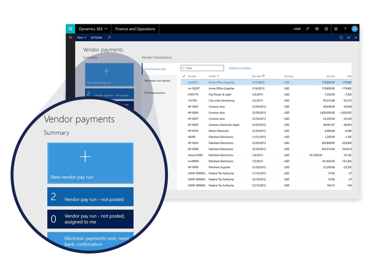
Task: Sort by the Vendor column header
Action: click(x=214, y=76)
